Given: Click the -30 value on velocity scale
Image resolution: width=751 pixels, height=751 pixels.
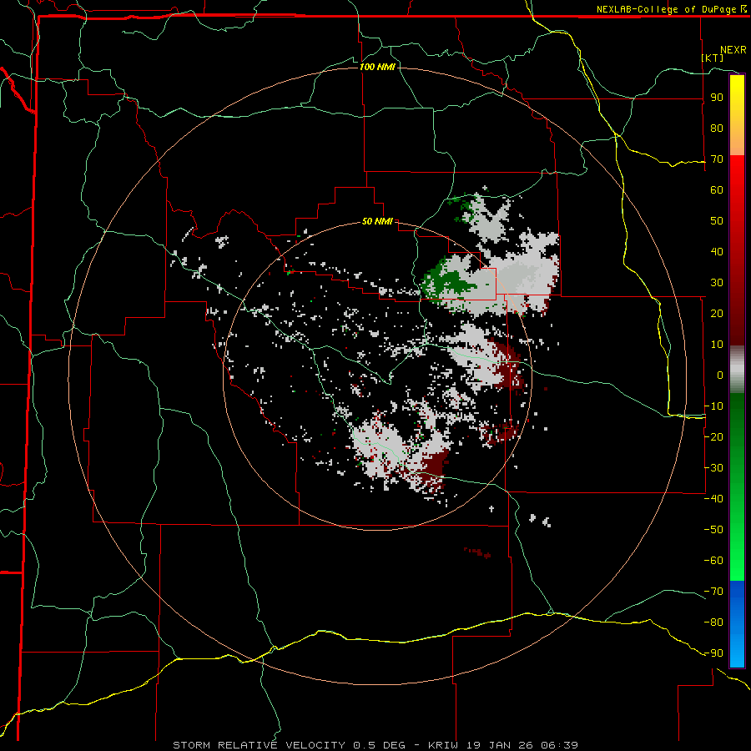Looking at the screenshot, I should coord(713,468).
